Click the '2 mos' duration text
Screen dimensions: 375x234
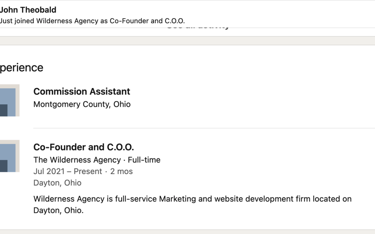(x=122, y=171)
